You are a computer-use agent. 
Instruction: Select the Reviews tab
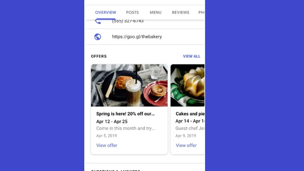pyautogui.click(x=181, y=12)
